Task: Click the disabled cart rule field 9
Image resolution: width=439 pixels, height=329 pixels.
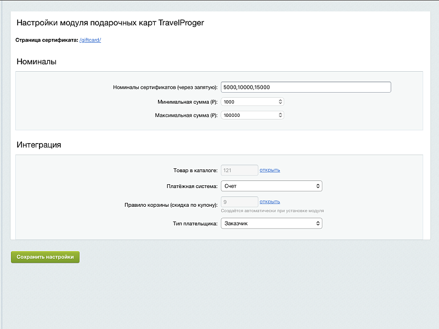Action: [x=239, y=202]
